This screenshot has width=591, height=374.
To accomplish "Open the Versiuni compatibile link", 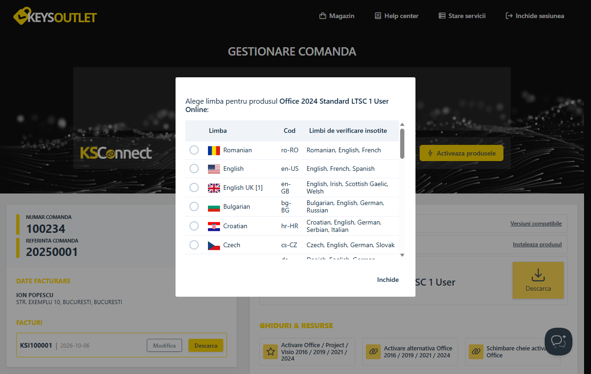I will 536,224.
